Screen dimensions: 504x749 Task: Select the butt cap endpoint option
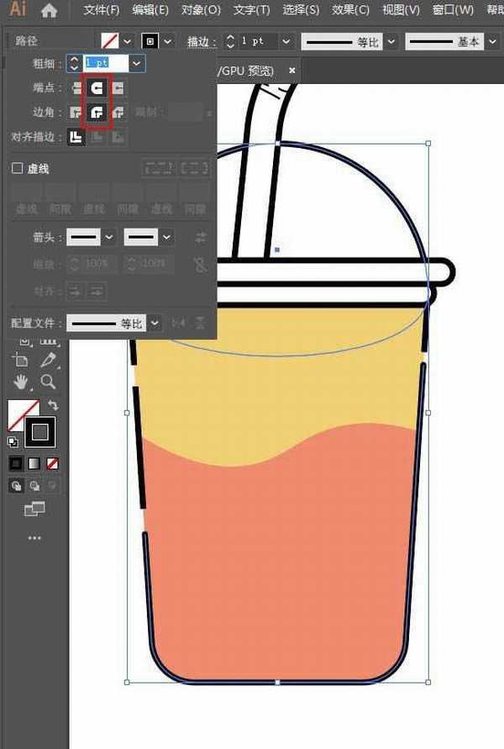pyautogui.click(x=76, y=87)
